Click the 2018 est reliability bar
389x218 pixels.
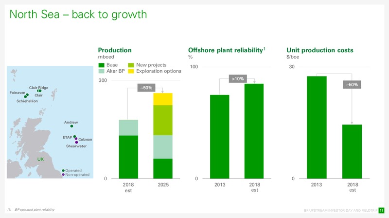click(254, 131)
